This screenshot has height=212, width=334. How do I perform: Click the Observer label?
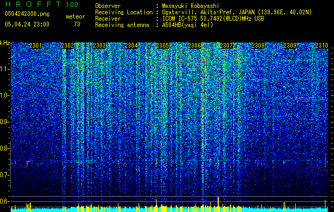(x=108, y=6)
